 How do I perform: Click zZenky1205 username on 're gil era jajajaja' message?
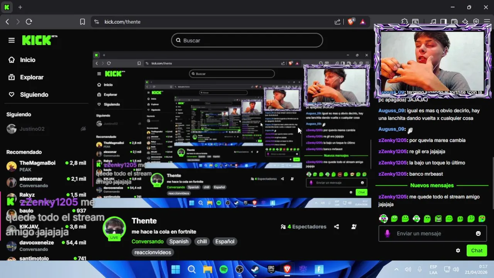(x=392, y=151)
